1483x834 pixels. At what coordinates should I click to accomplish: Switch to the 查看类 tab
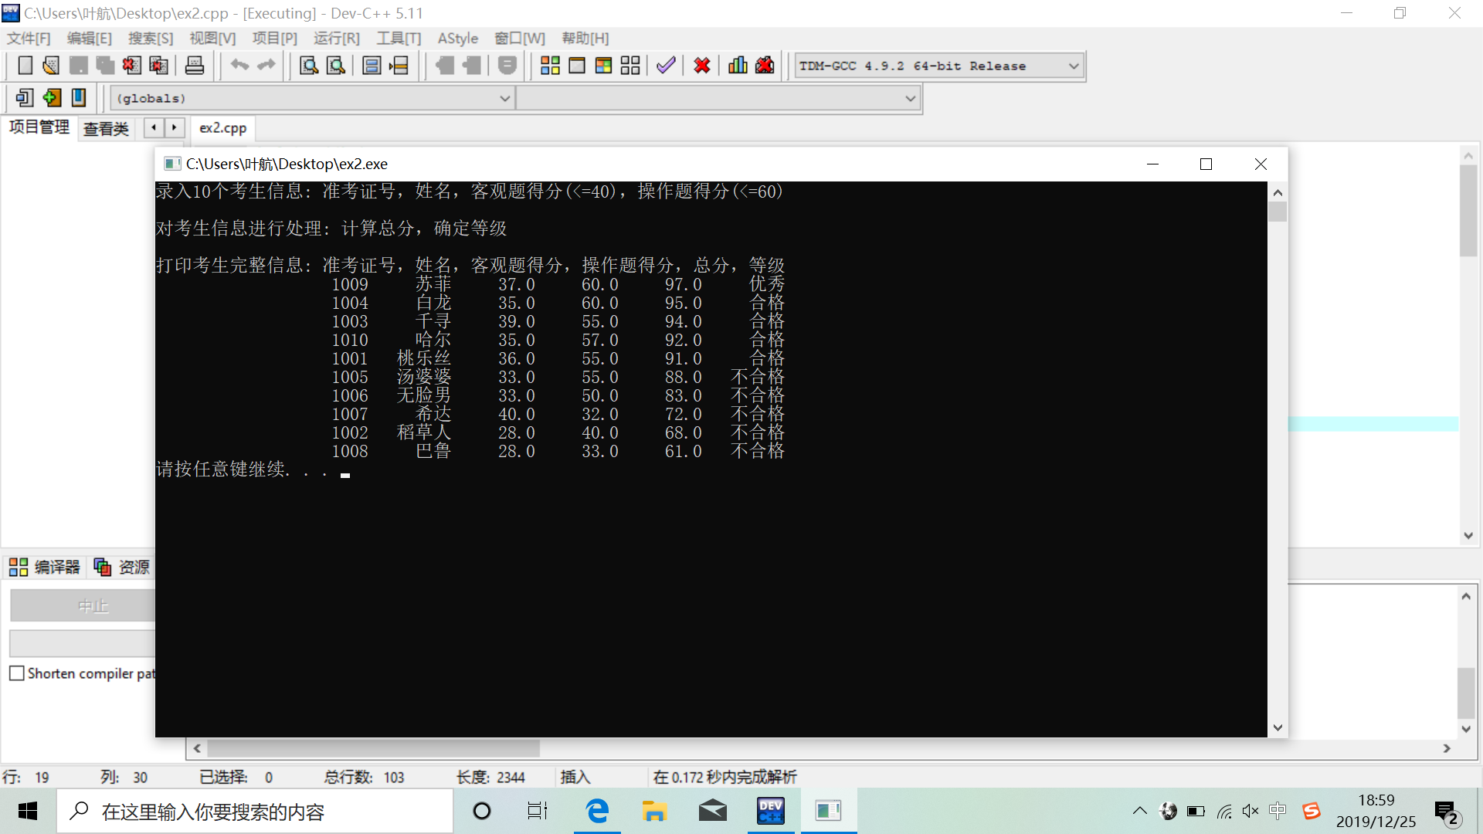(x=106, y=129)
